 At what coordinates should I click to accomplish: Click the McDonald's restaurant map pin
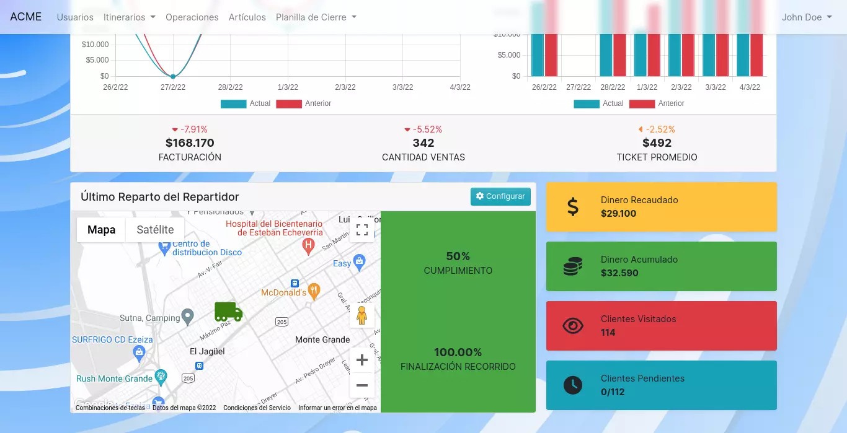tap(314, 292)
